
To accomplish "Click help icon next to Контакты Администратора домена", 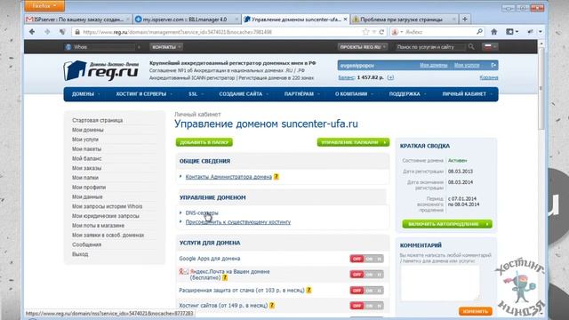I will click(276, 177).
